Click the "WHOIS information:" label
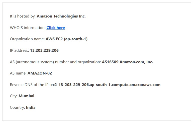 [x=28, y=28]
